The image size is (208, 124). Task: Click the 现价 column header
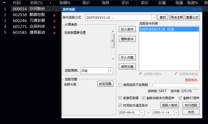pyautogui.click(x=86, y=3)
